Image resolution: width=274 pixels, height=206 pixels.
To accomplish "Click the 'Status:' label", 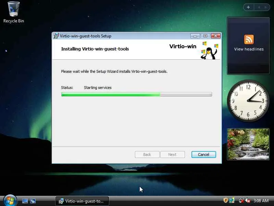I will pyautogui.click(x=67, y=88).
